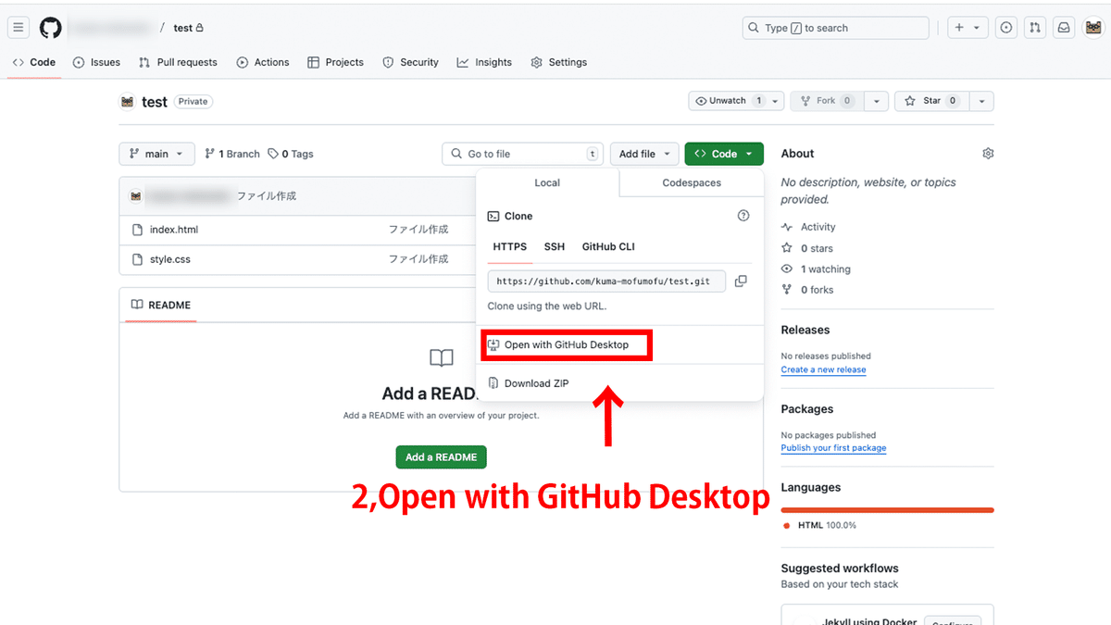Click the style.css file icon

coord(137,259)
